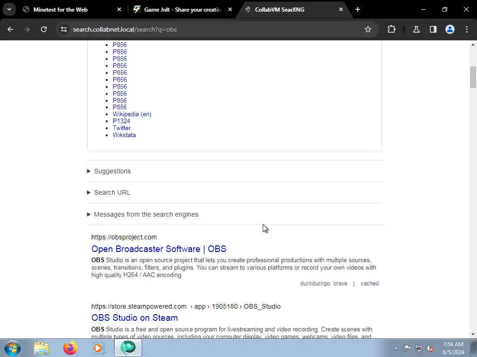The width and height of the screenshot is (477, 357).
Task: Open the Action Center flag icon
Action: click(x=407, y=348)
